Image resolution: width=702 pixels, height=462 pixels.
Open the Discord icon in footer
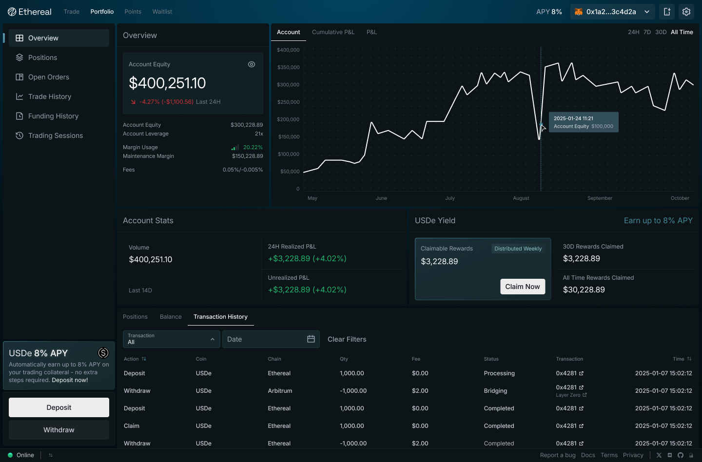(670, 455)
